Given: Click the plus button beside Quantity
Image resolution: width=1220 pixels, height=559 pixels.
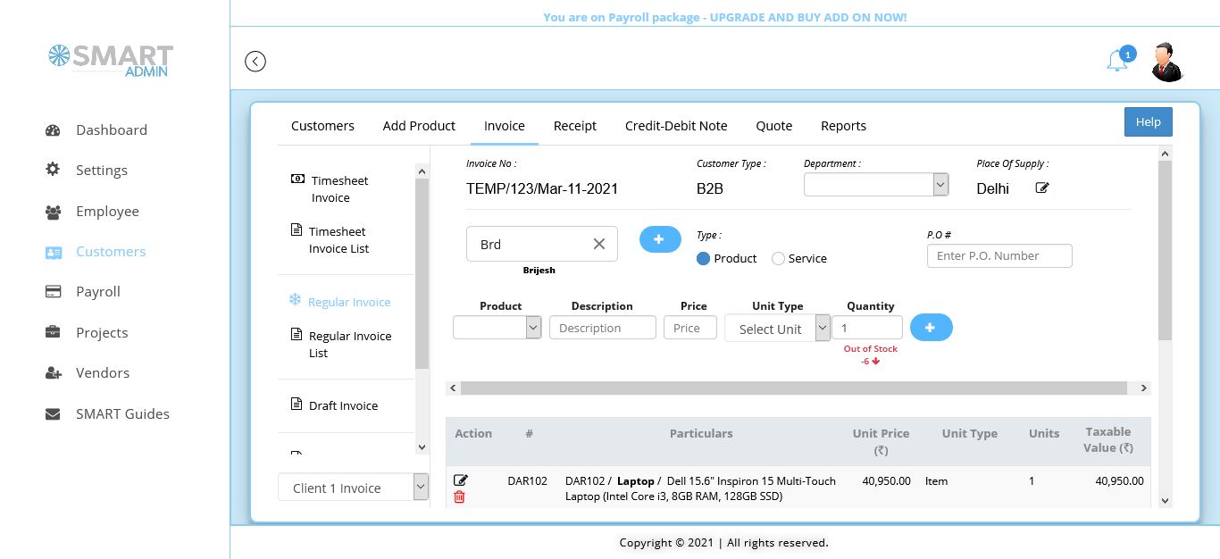Looking at the screenshot, I should coord(931,328).
